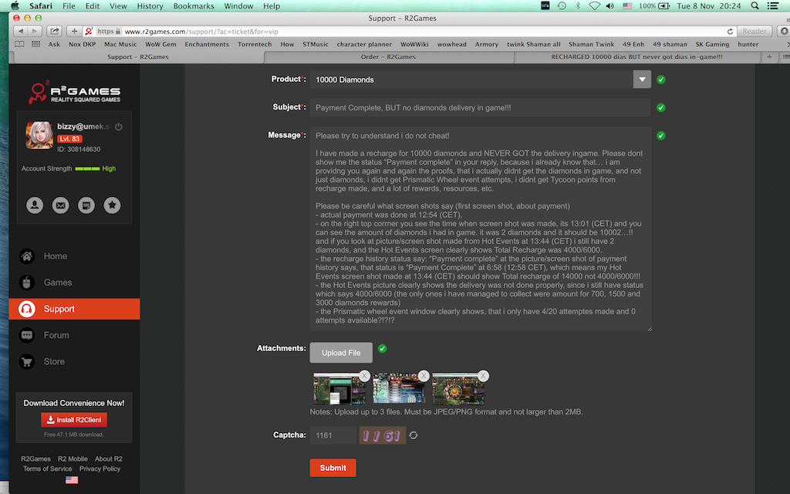Go to Forum in the sidebar
Image resolution: width=790 pixels, height=494 pixels.
[56, 335]
